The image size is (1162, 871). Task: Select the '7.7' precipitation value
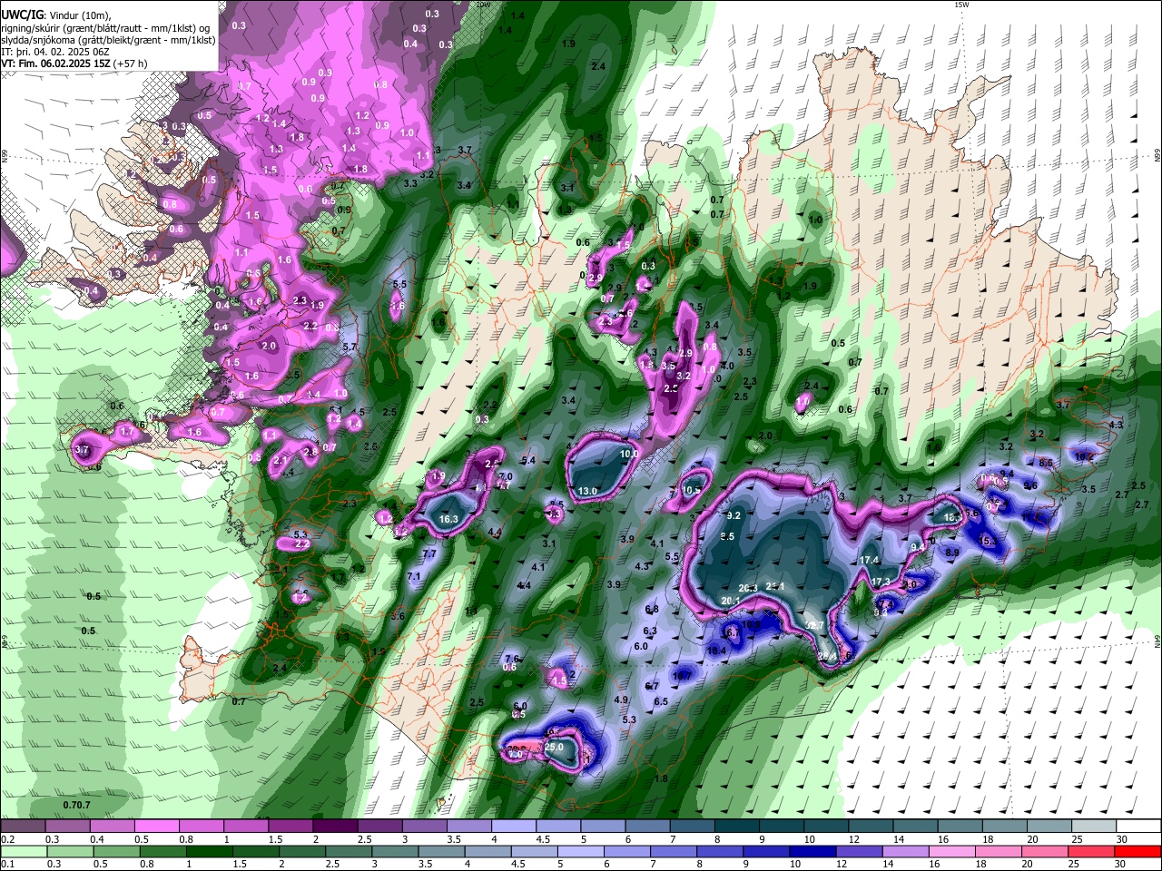click(x=430, y=553)
